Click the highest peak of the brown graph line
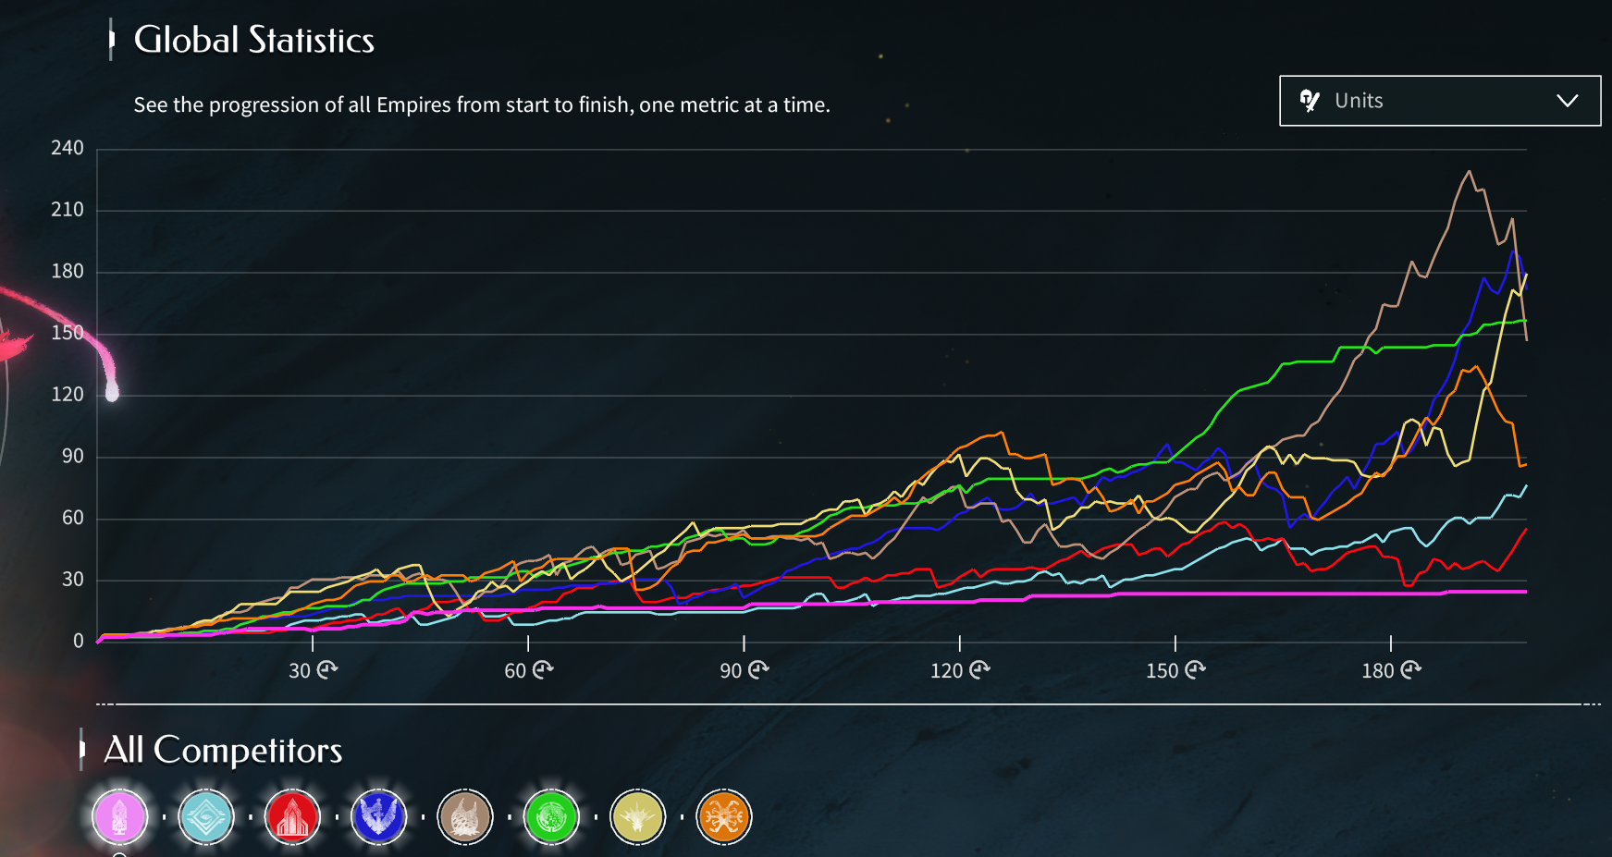The height and width of the screenshot is (857, 1612). pos(1470,171)
